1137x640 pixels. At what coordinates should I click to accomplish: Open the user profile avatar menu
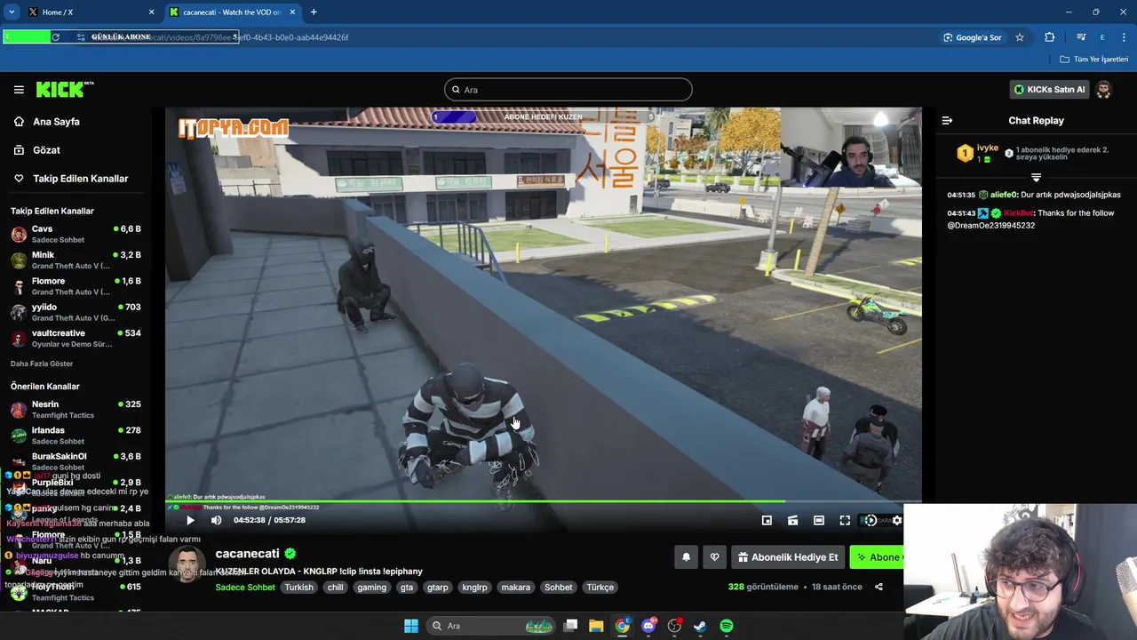(x=1103, y=89)
